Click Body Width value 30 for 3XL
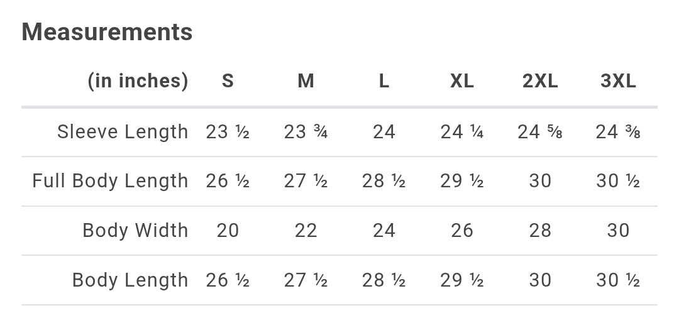The height and width of the screenshot is (313, 679). [618, 231]
